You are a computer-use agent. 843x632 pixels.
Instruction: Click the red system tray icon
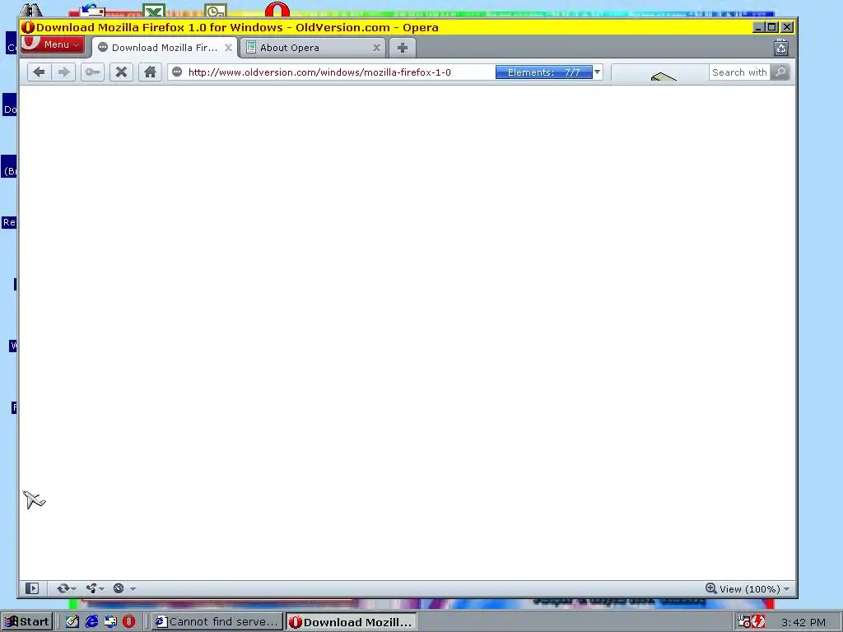758,621
